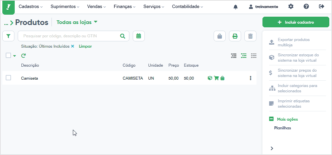332x155 pixels.
Task: Click the shopping bag toolbar button
Action: (x=220, y=36)
